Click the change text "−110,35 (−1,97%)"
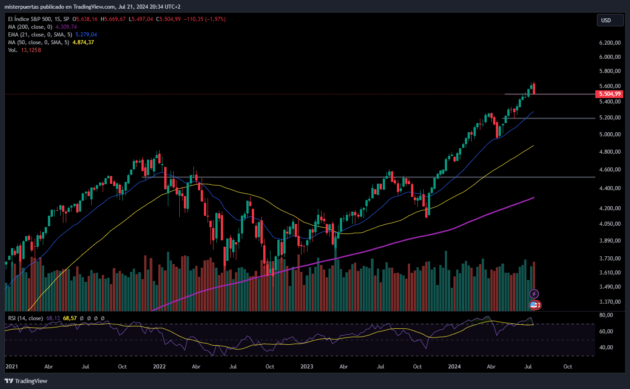This screenshot has height=389, width=630. [x=204, y=19]
